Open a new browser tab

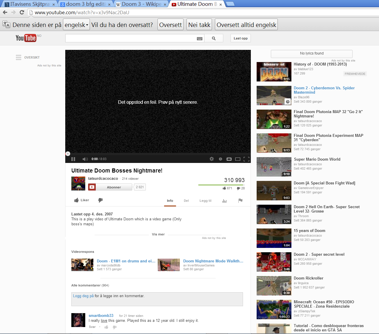pos(230,4)
